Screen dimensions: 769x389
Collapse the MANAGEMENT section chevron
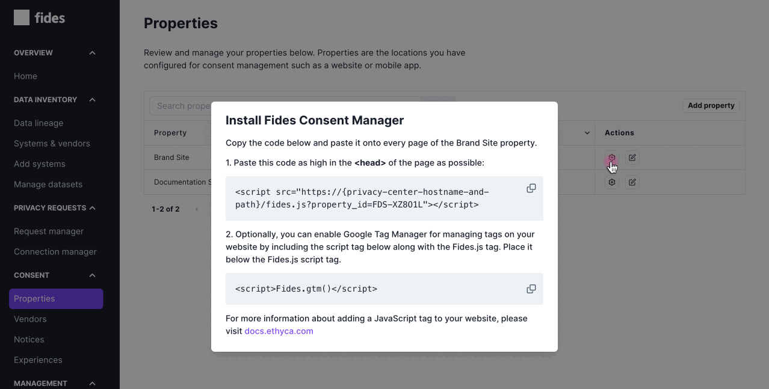pyautogui.click(x=92, y=384)
